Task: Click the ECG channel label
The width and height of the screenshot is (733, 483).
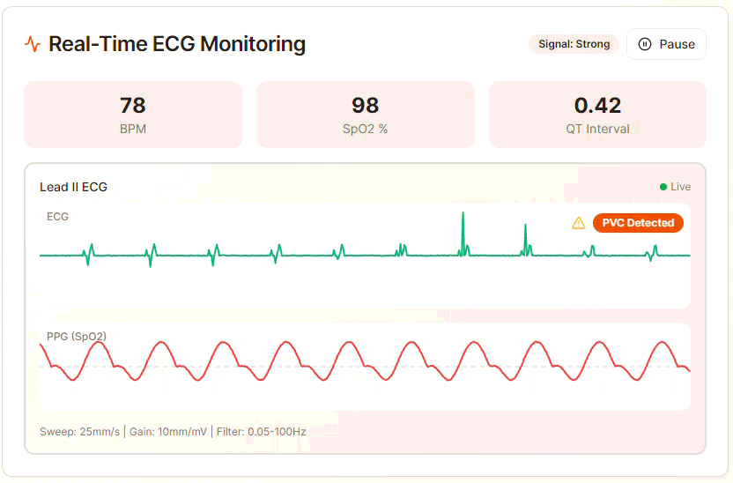Action: pyautogui.click(x=57, y=216)
